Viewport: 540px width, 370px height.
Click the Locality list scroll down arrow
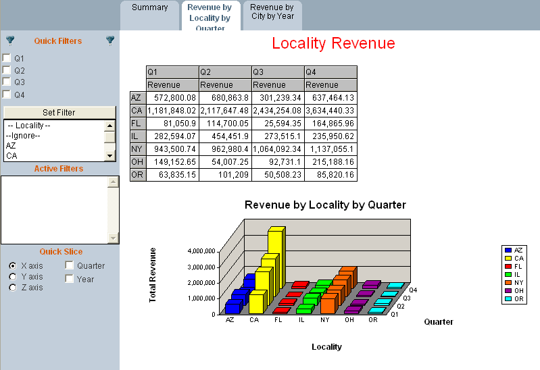point(109,155)
